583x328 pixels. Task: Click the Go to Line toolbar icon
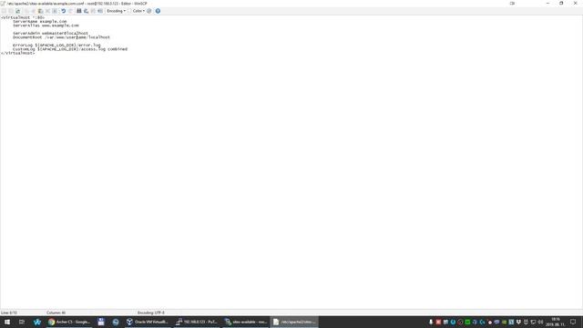click(x=100, y=11)
